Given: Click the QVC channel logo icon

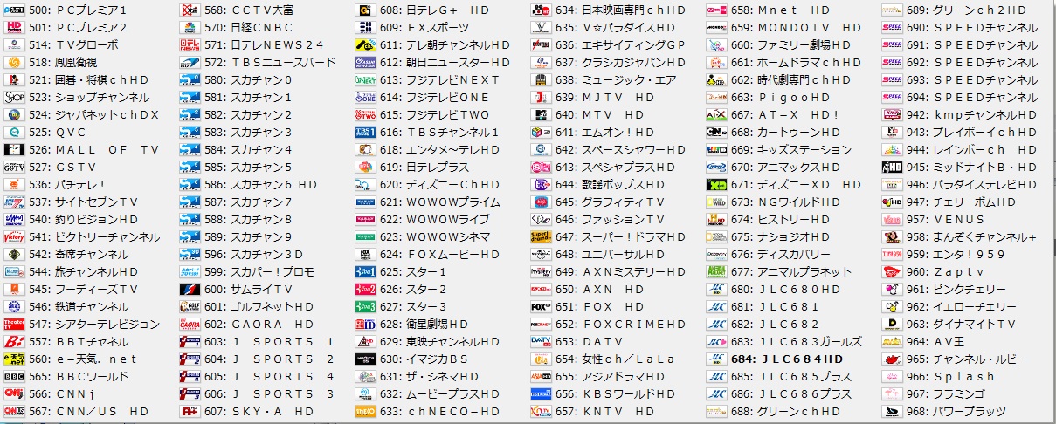Looking at the screenshot, I should click(14, 132).
